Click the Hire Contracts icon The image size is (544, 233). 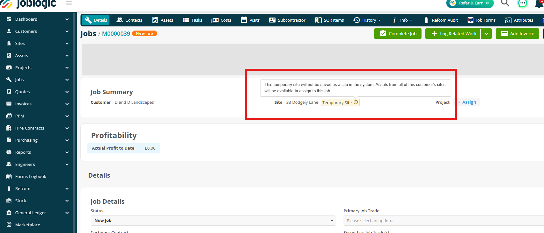[9, 128]
